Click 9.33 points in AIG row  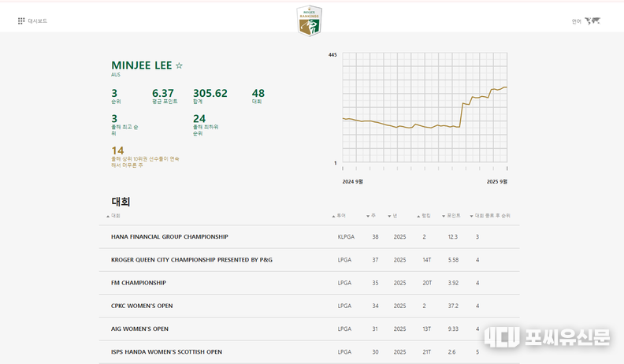click(x=453, y=329)
